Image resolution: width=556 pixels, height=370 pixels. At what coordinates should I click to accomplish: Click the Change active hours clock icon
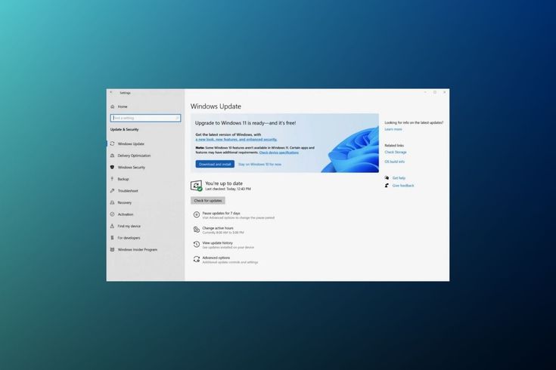coord(197,230)
